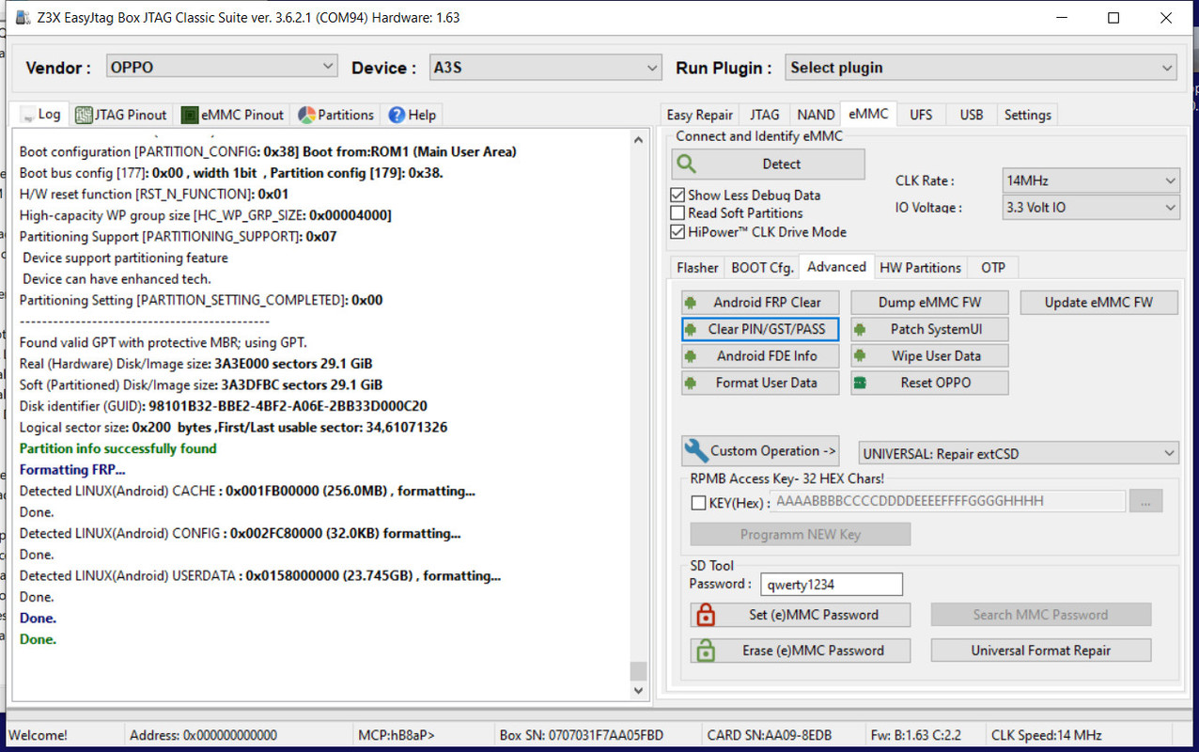Click the 'Partition info successfully found' log line

coord(117,448)
